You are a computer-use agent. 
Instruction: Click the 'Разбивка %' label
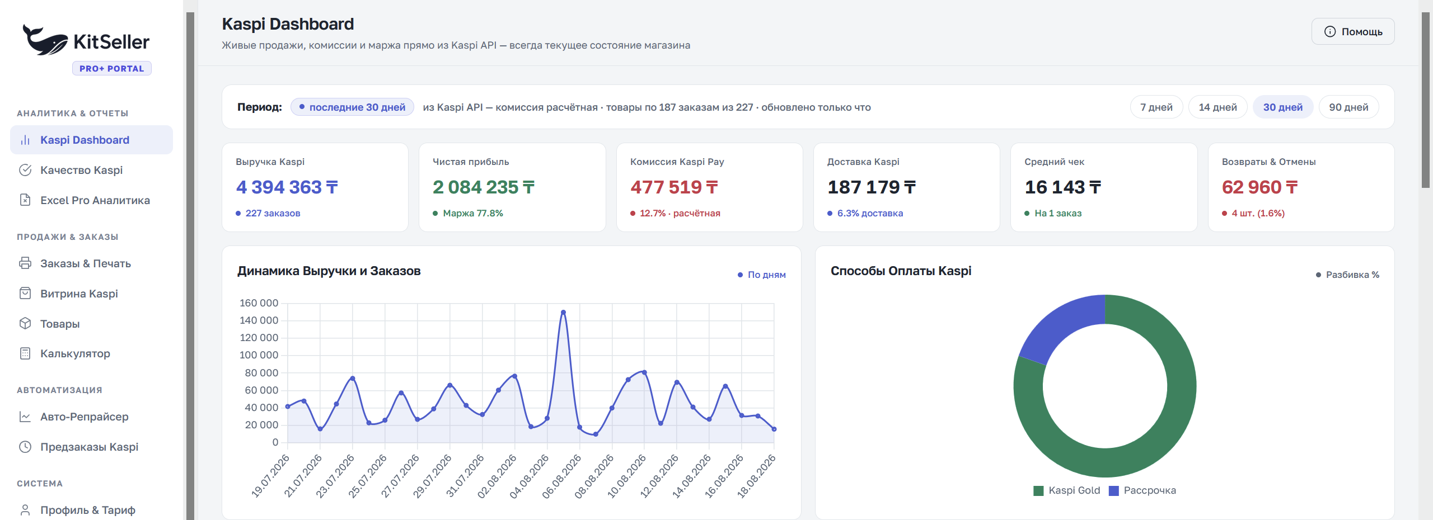(1352, 275)
